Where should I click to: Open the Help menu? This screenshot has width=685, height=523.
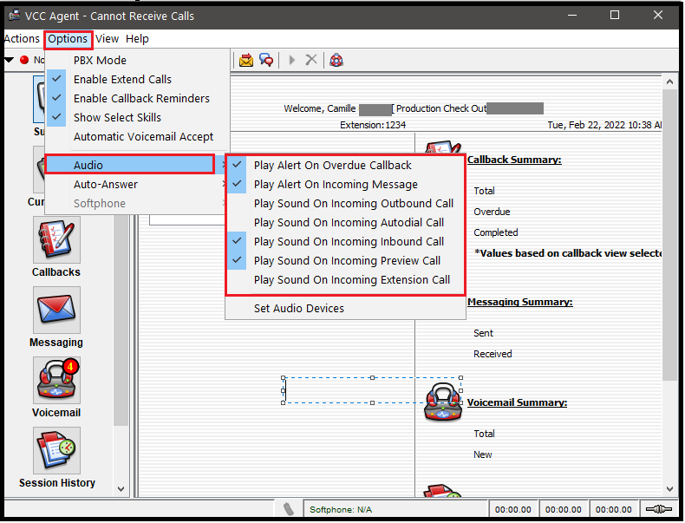pos(137,39)
